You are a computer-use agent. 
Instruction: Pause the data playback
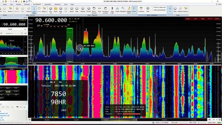point(72,9)
